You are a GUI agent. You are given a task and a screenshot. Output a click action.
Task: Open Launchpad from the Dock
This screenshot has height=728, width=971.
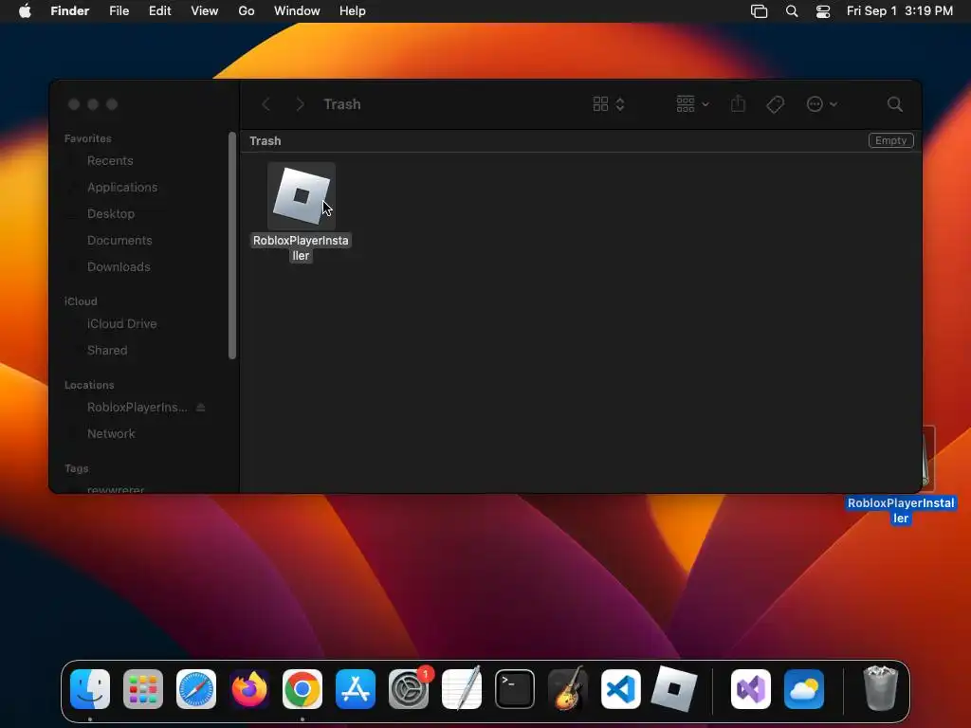[x=143, y=689]
